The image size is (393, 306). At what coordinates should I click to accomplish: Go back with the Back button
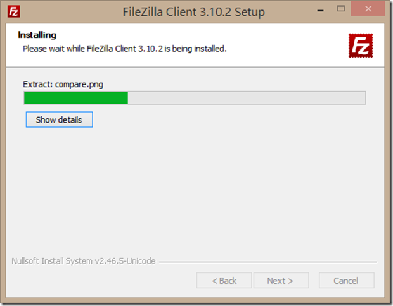(x=224, y=281)
